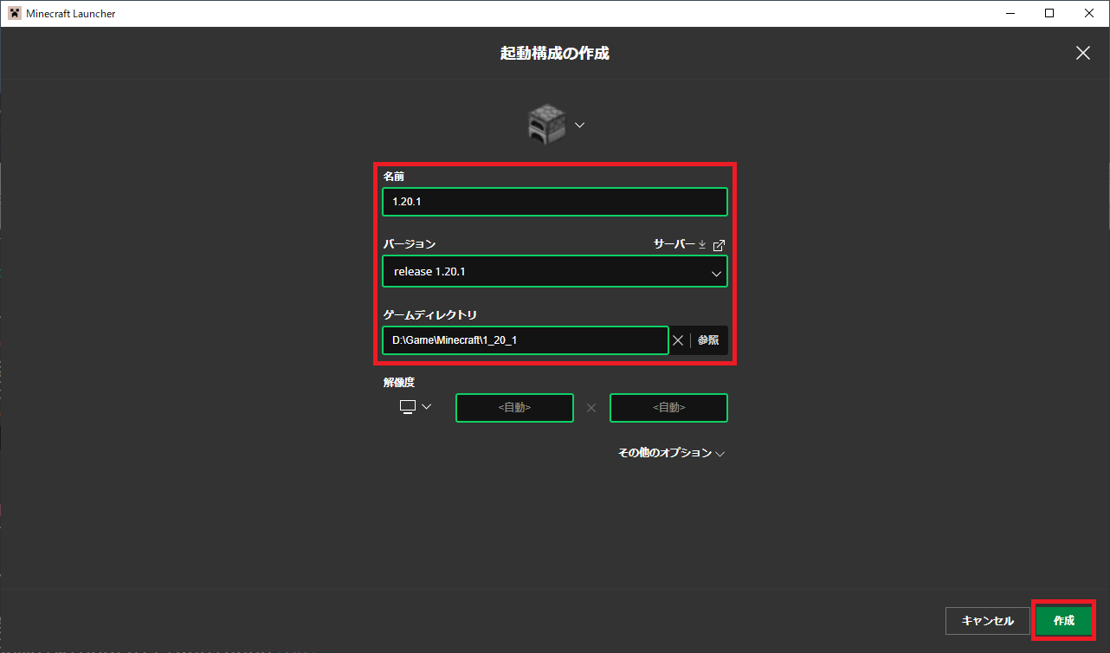Open the external link icon next to サーバー
The image size is (1110, 653).
click(x=719, y=245)
